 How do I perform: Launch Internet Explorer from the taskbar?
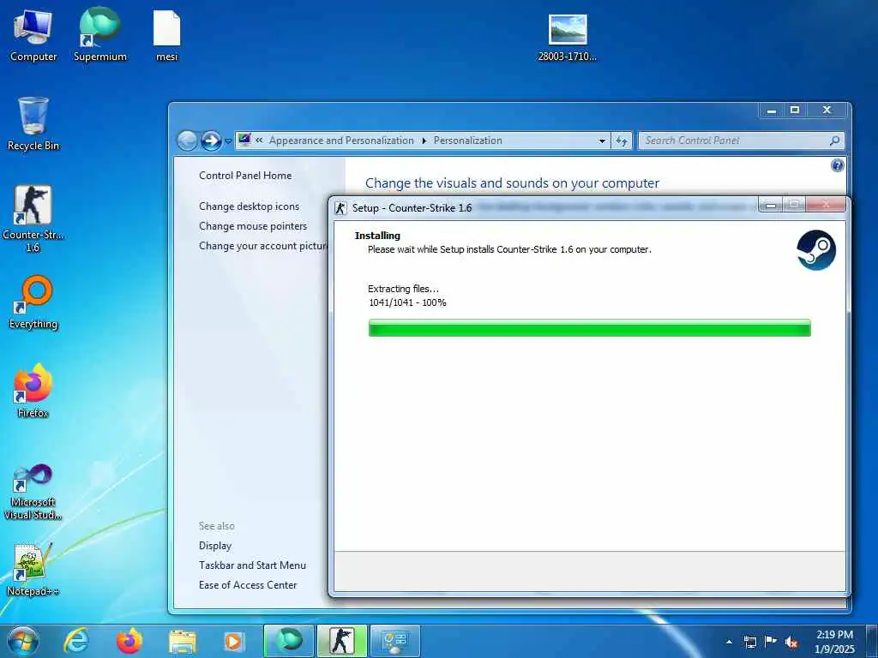[x=76, y=641]
